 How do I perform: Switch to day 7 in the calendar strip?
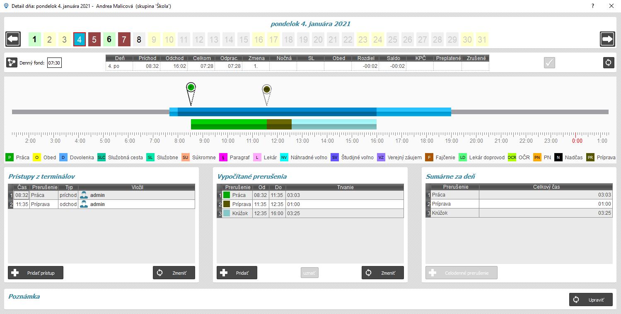tap(124, 40)
